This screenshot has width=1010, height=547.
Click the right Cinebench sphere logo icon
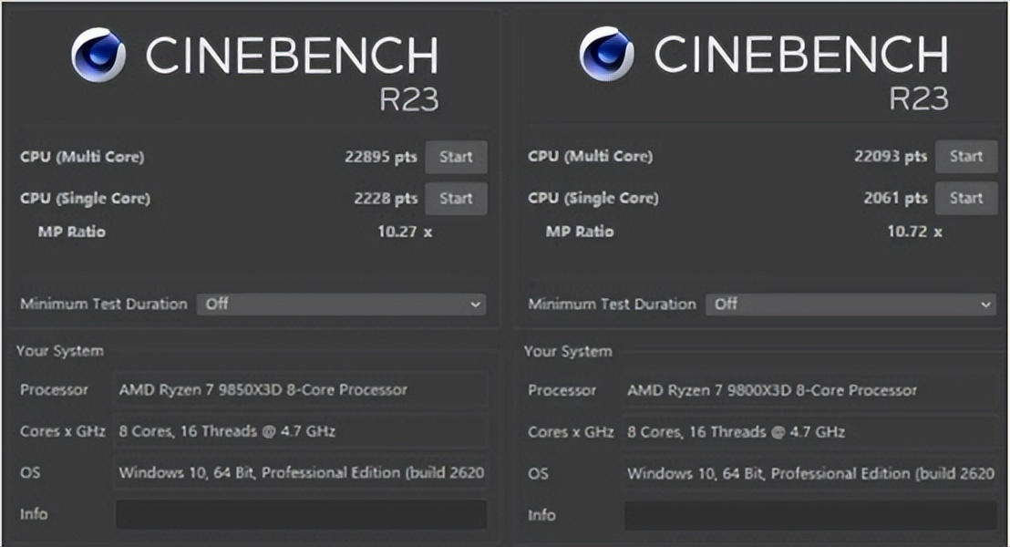[606, 55]
